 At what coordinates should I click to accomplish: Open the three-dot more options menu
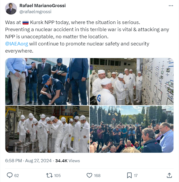[171, 6]
